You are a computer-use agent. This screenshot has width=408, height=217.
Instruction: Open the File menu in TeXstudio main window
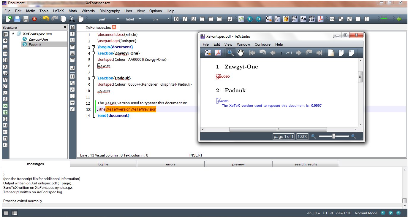coord(7,11)
